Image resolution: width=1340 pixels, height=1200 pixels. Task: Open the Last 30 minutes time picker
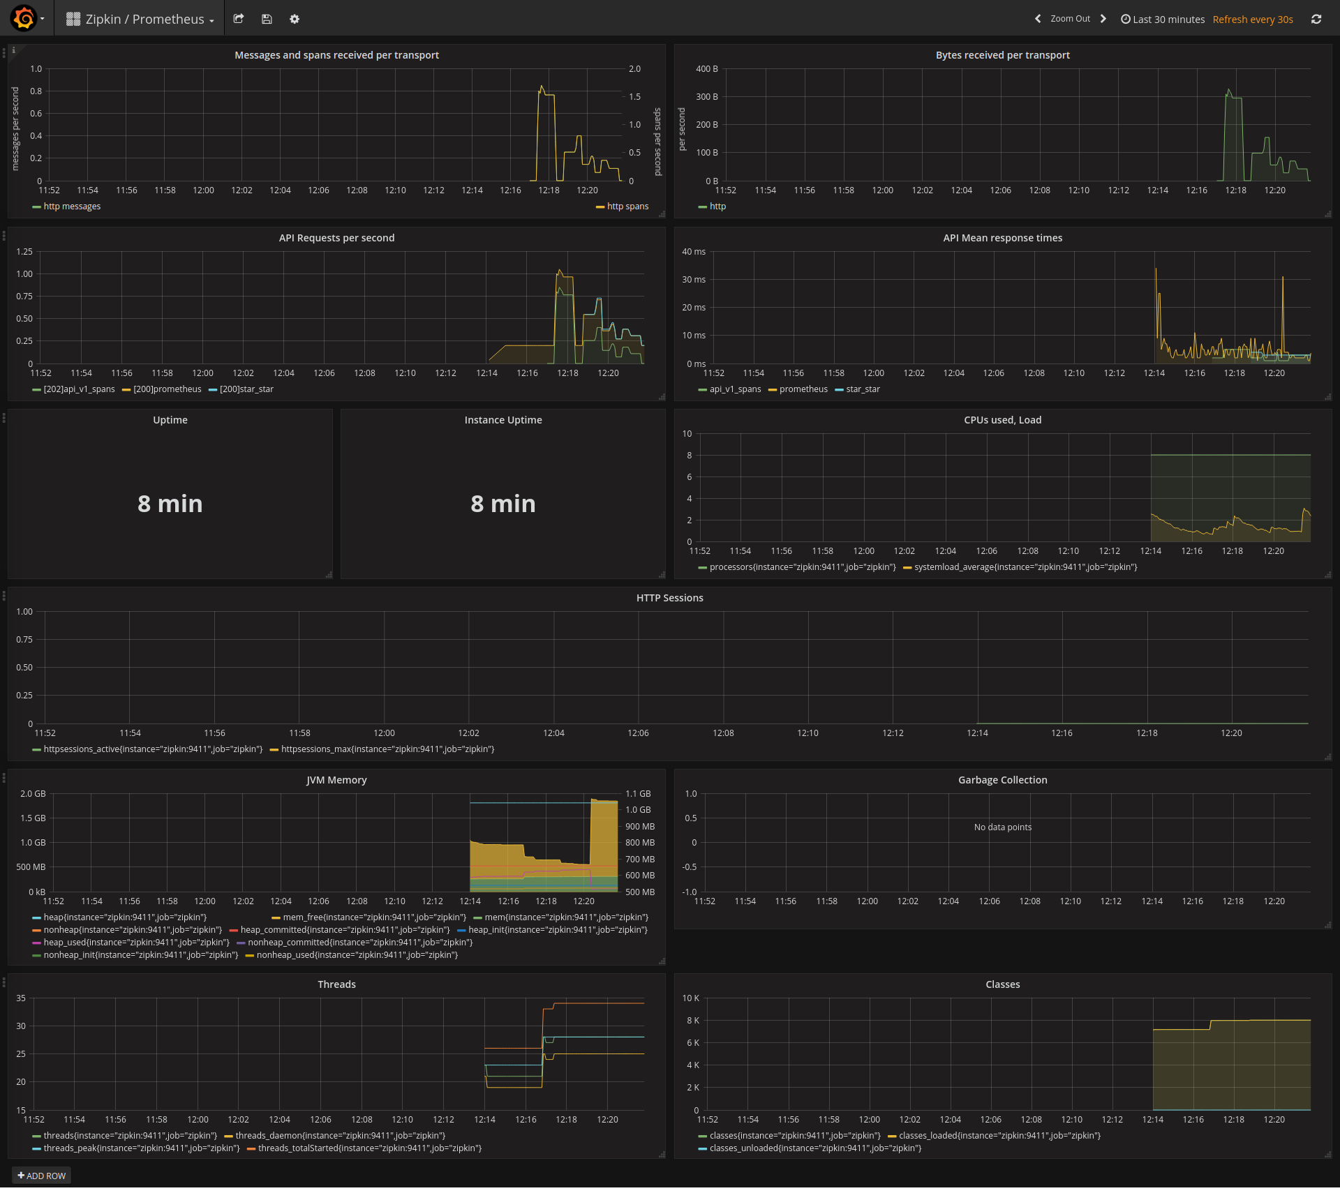[x=1163, y=20]
